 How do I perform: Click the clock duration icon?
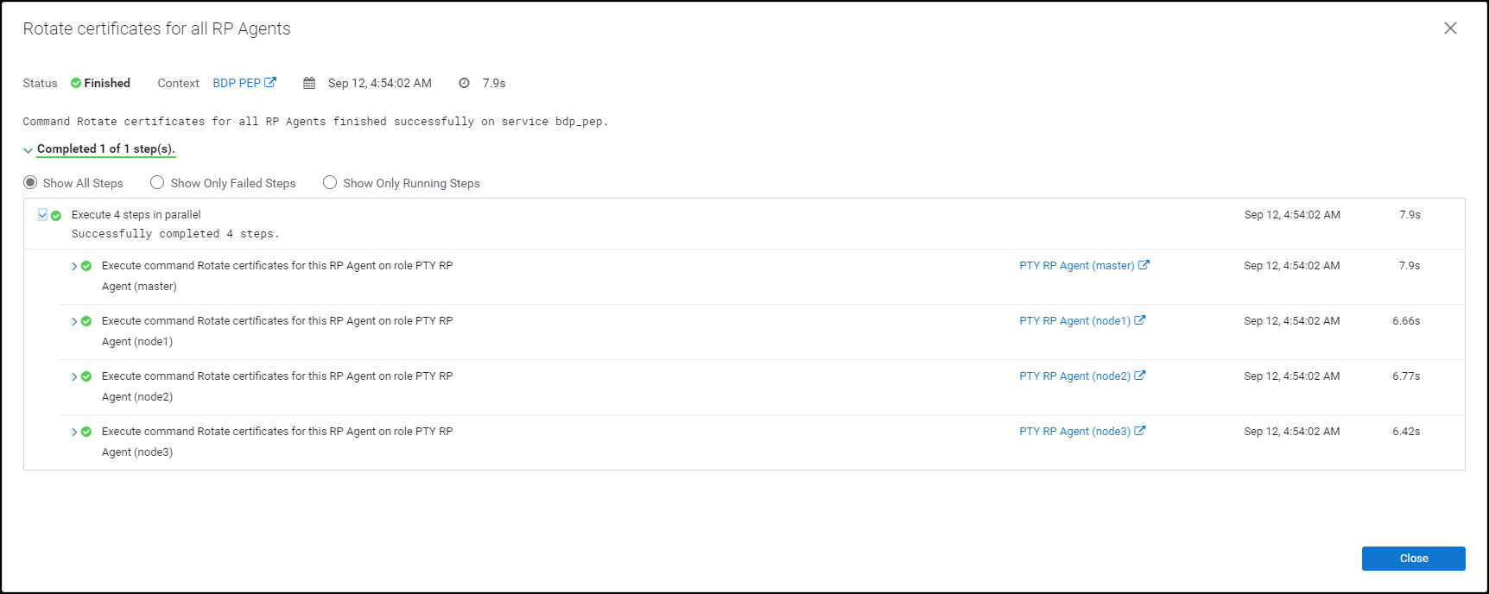point(464,84)
